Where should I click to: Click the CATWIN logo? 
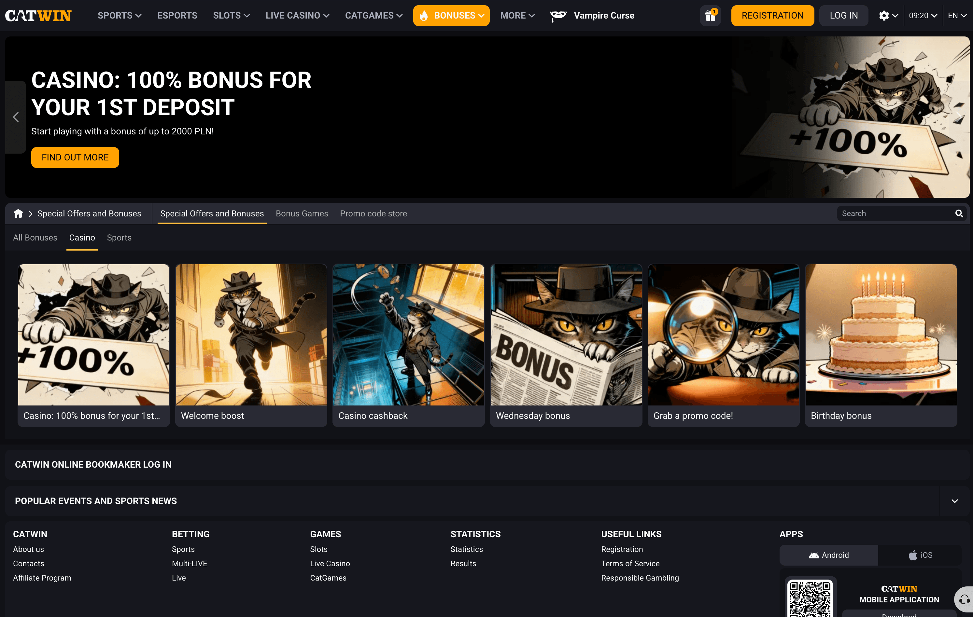click(x=38, y=15)
